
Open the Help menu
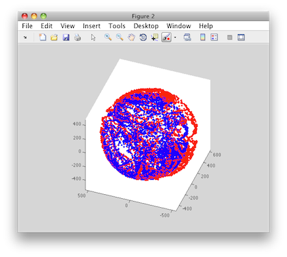tap(206, 26)
